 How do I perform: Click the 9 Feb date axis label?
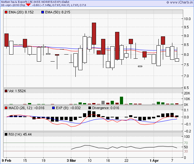tap(7, 160)
